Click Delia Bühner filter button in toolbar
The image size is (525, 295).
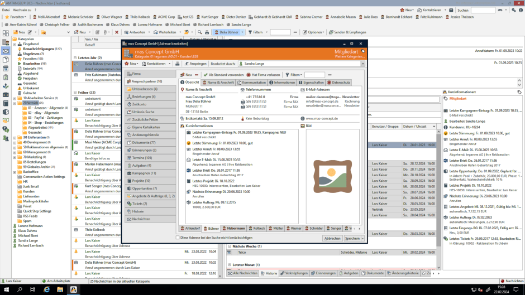pos(226,32)
